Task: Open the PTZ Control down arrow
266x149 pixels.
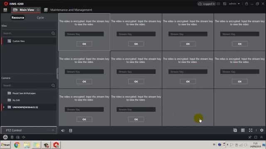Action: (x=48, y=130)
